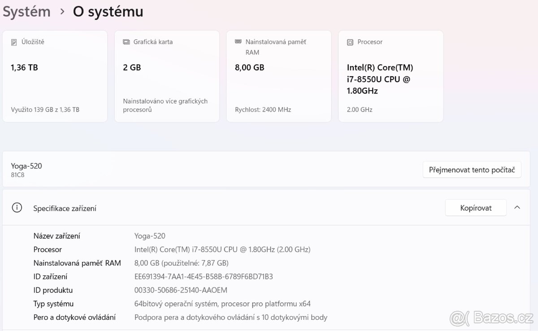538x331 pixels.
Task: Click the Bazos.cz watermark logo
Action: pyautogui.click(x=492, y=317)
